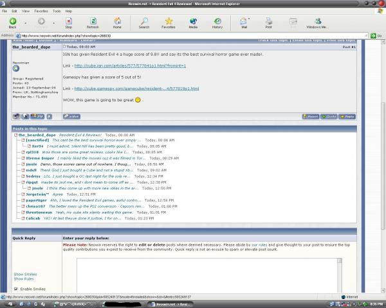Open the cube.gamespy.com review link
Screen dimensions: 386x308
coord(136,89)
